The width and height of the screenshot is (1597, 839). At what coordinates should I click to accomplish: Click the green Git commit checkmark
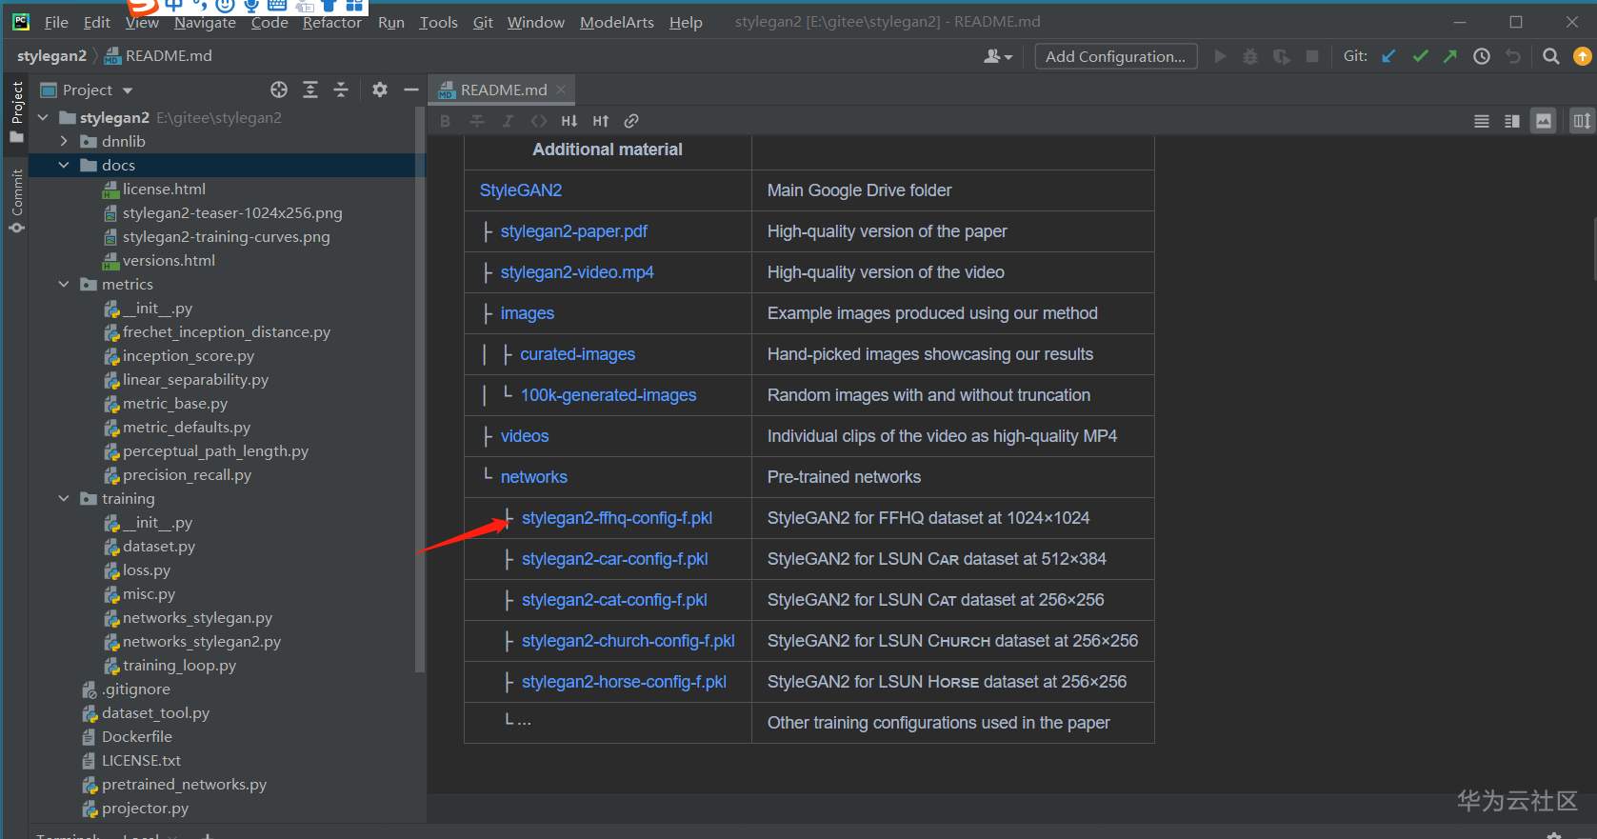click(x=1420, y=56)
